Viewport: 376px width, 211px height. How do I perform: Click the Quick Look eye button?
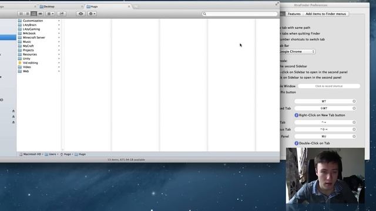81,13
